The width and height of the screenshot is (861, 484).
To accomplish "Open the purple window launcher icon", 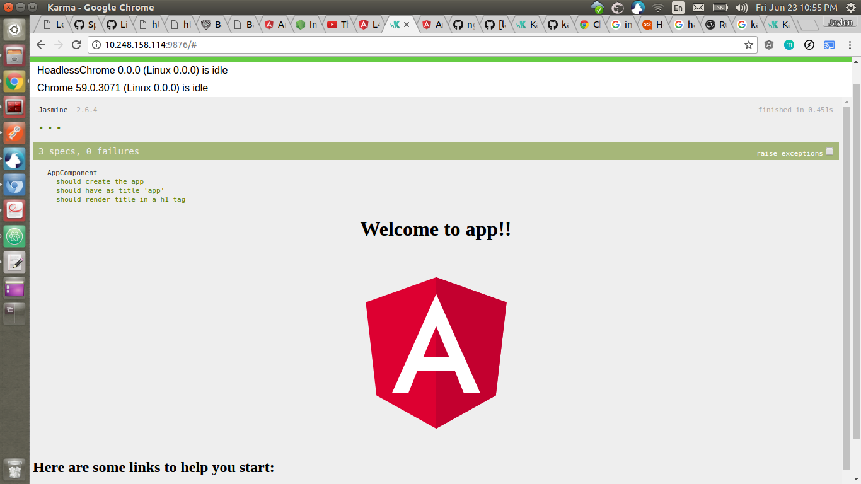I will click(x=14, y=288).
